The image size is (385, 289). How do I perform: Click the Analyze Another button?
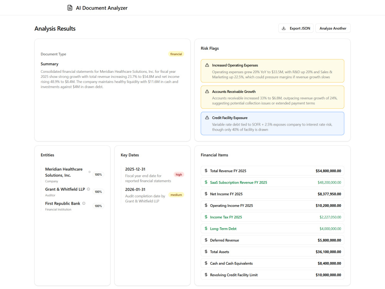[333, 28]
